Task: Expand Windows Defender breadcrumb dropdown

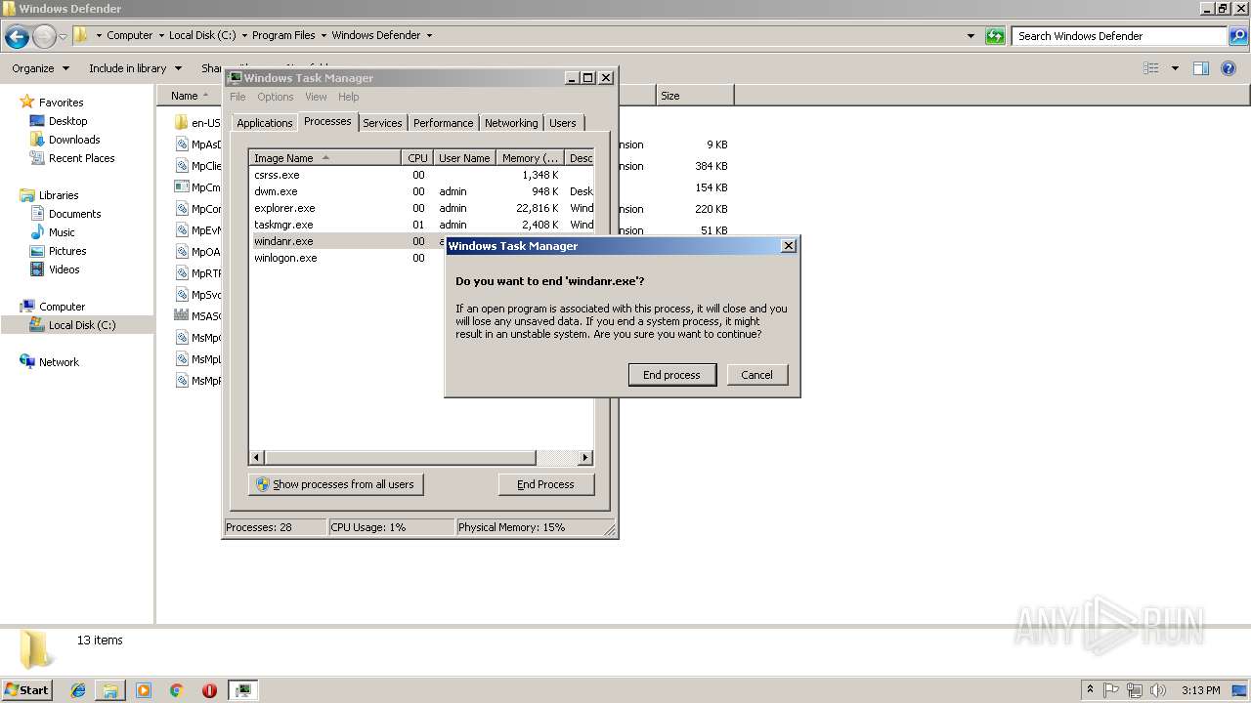Action: [x=428, y=35]
